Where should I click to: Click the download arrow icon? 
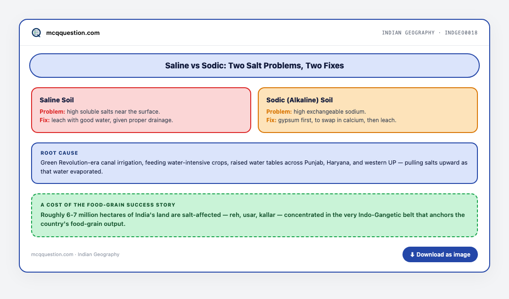click(412, 255)
